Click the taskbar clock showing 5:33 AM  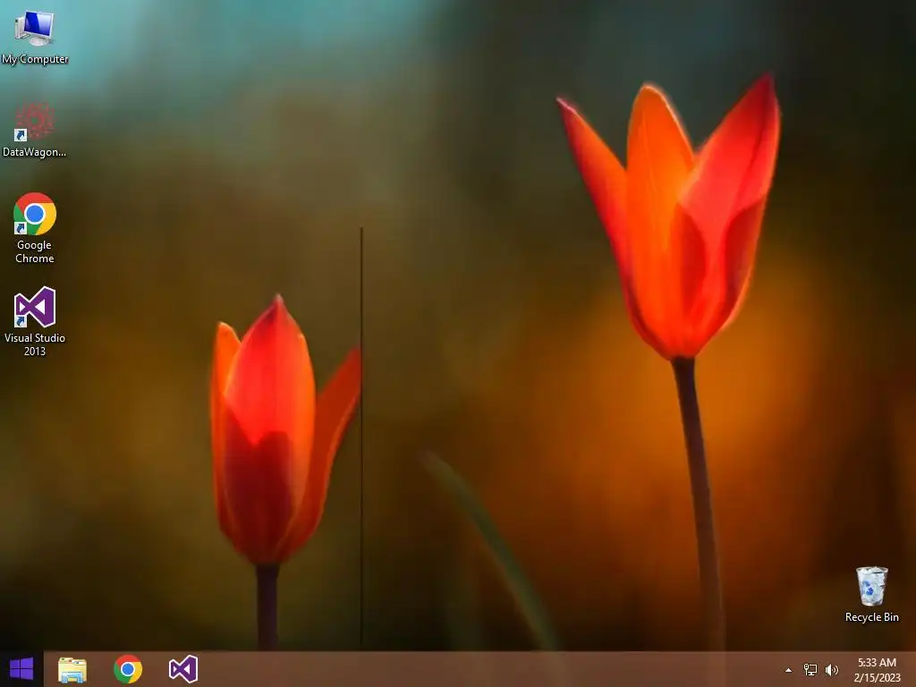click(877, 663)
